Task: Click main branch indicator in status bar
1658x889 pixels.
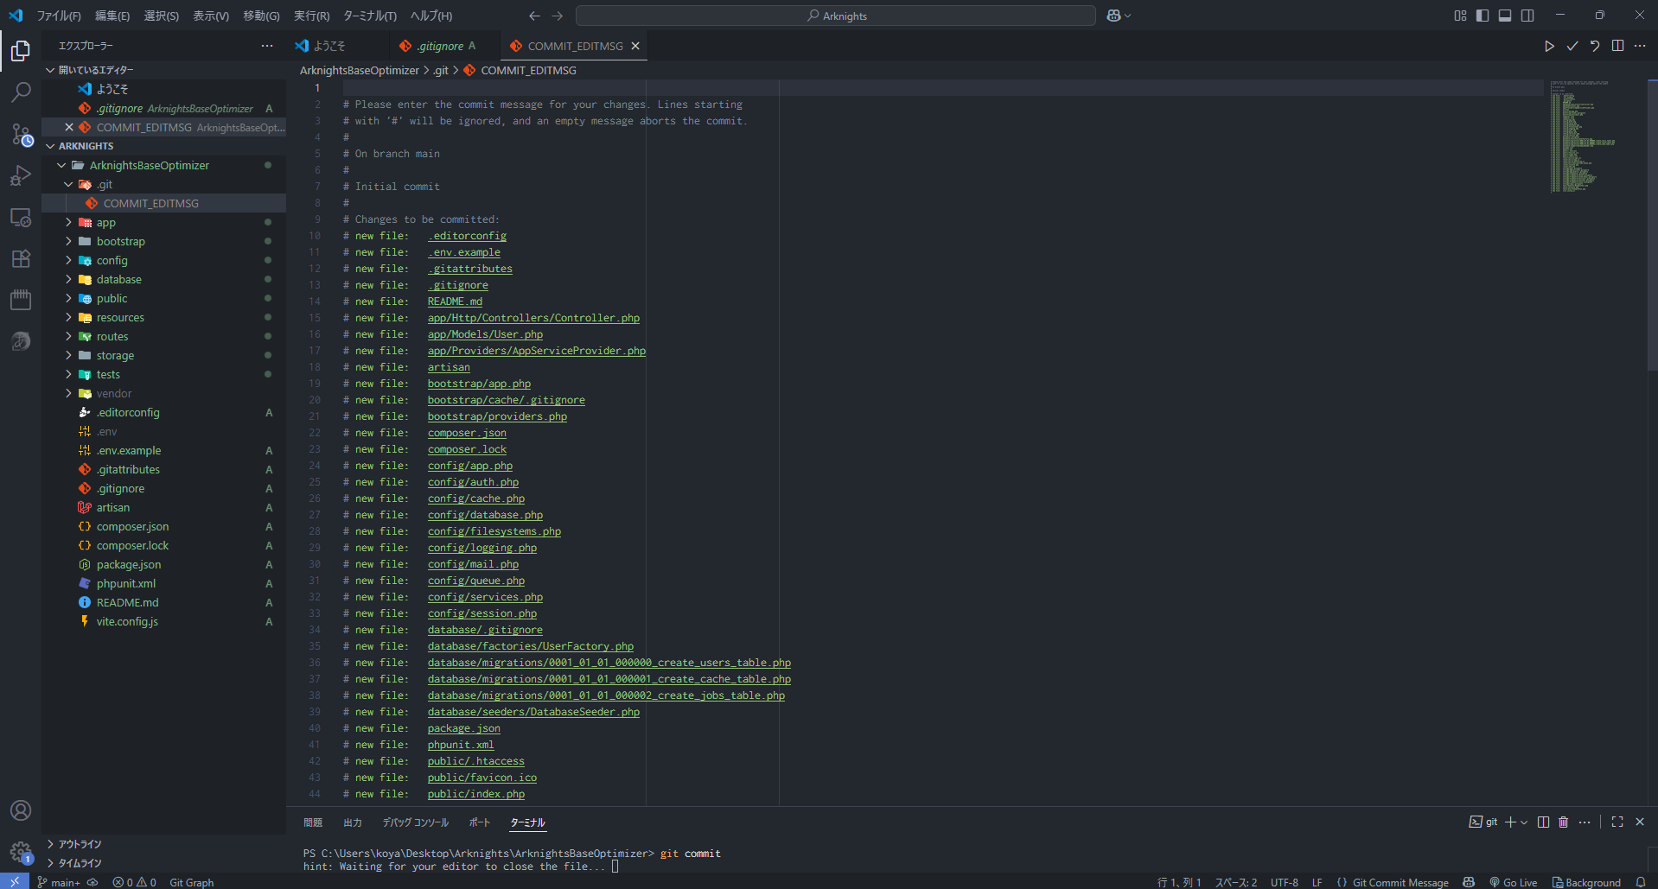Action: tap(59, 882)
